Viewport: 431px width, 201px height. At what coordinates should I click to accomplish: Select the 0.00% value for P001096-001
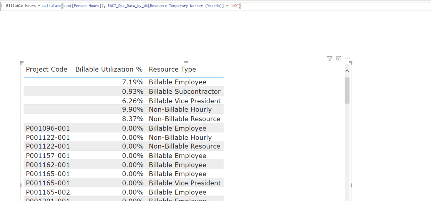(x=133, y=128)
